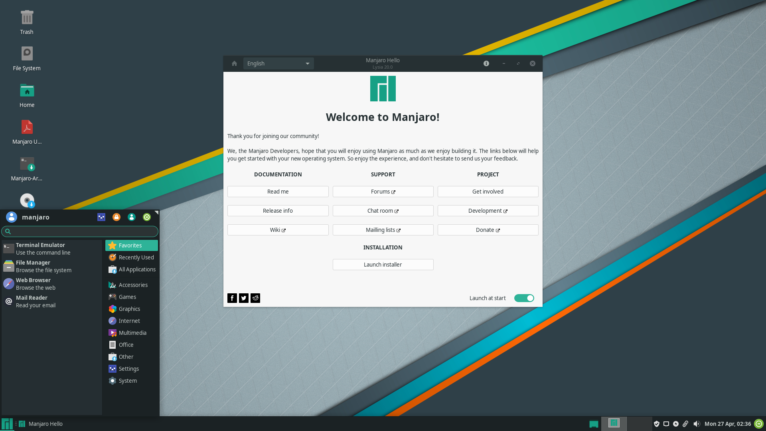Click the Launch installer button
Image resolution: width=766 pixels, height=431 pixels.
(x=383, y=264)
